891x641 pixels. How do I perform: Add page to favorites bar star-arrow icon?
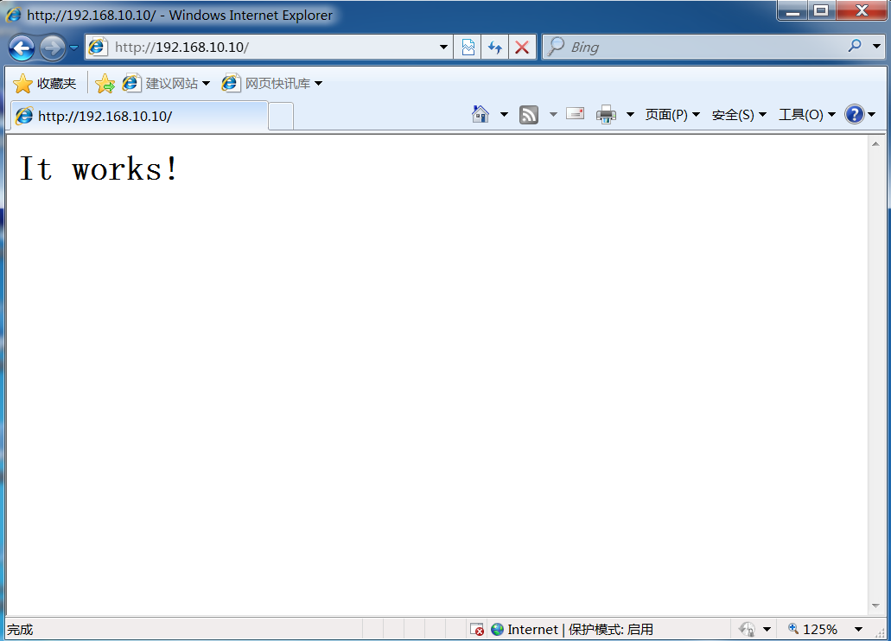coord(105,84)
